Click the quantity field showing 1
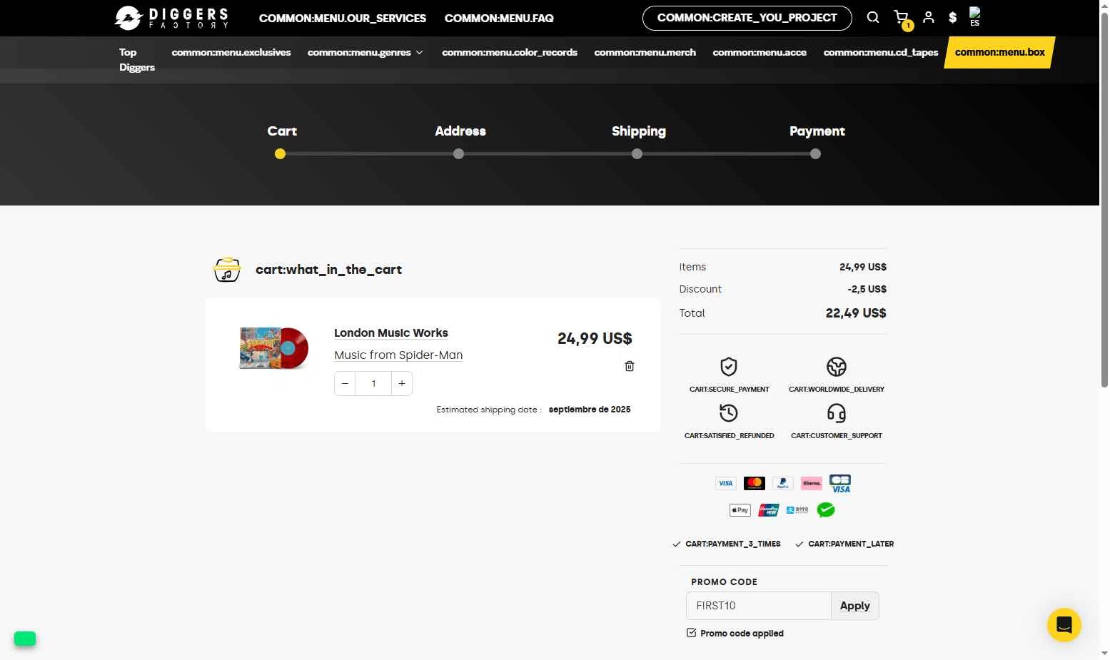This screenshot has height=660, width=1110. pos(373,383)
